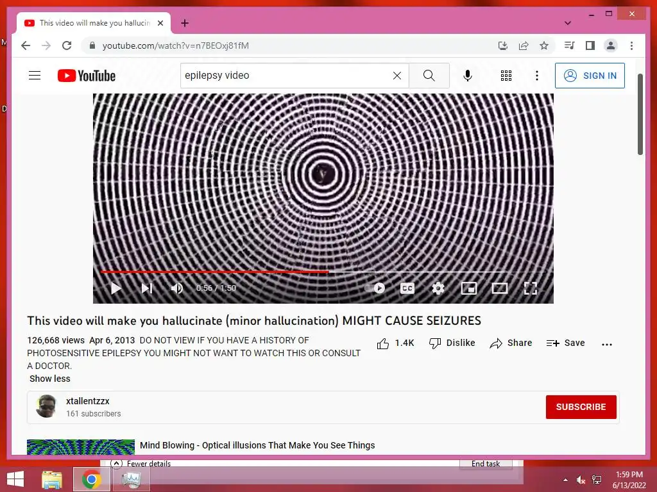Mute the video volume
Image resolution: width=657 pixels, height=492 pixels.
[177, 288]
